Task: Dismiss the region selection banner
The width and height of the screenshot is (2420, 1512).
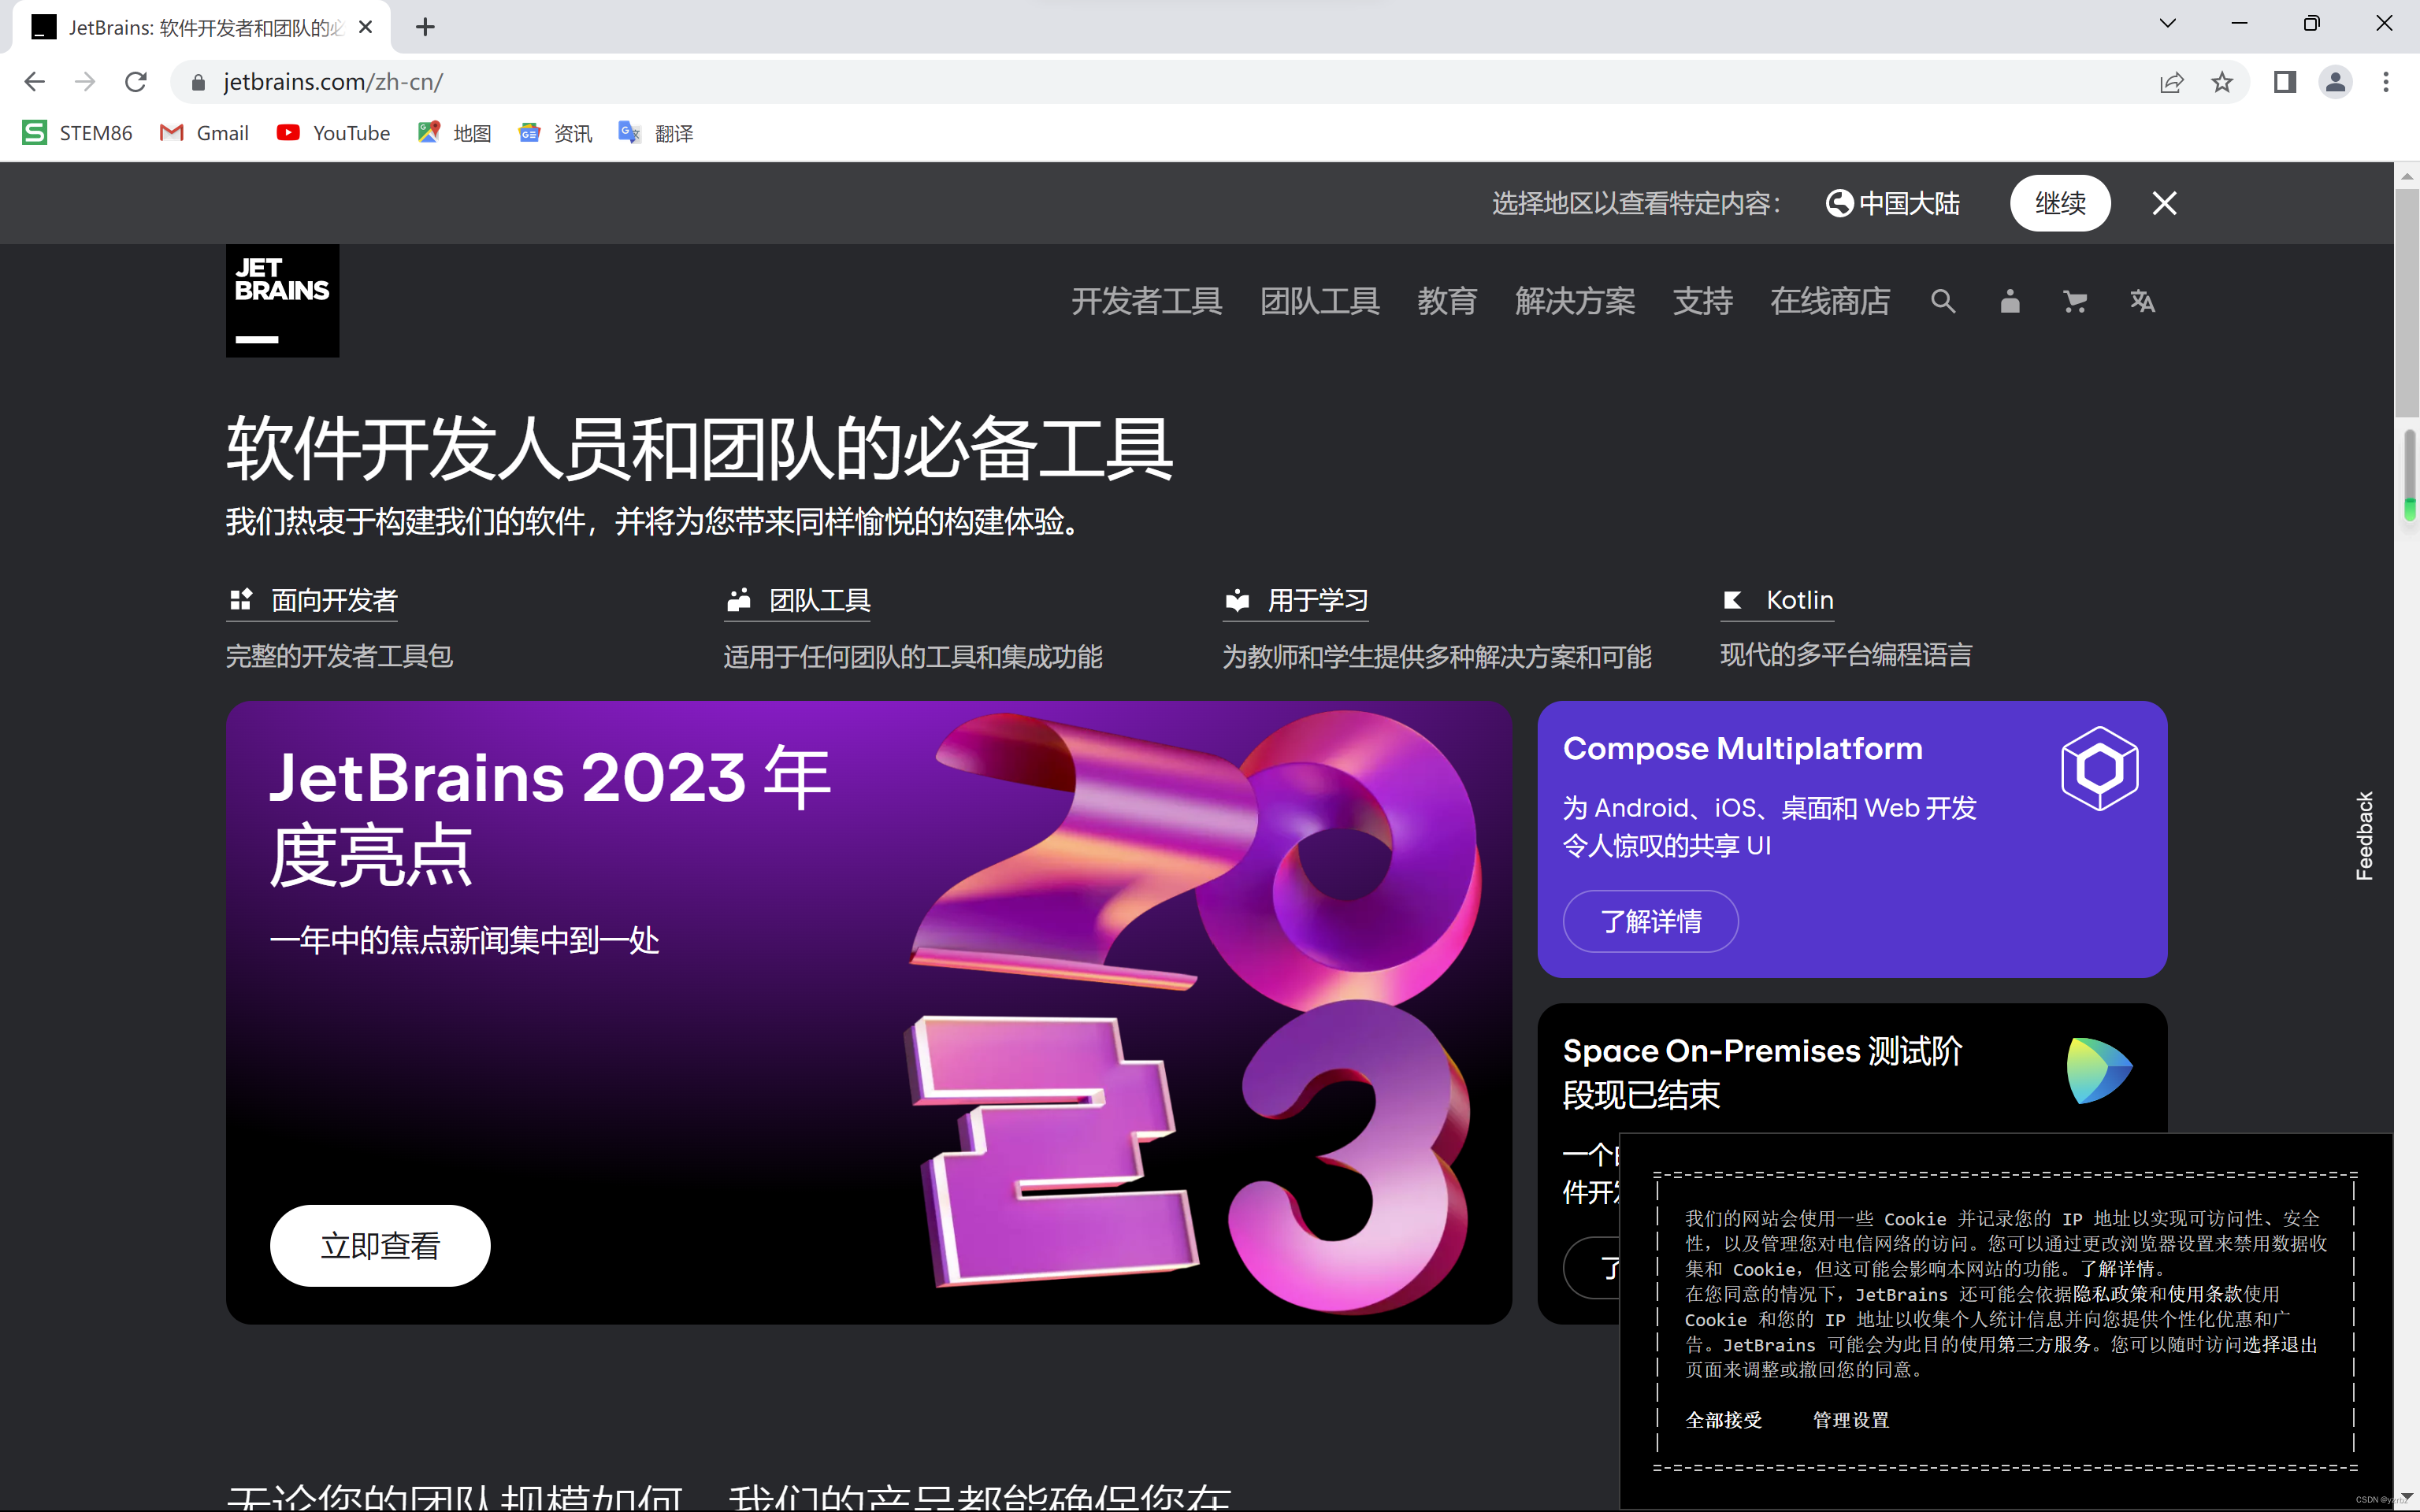Action: click(x=2164, y=203)
